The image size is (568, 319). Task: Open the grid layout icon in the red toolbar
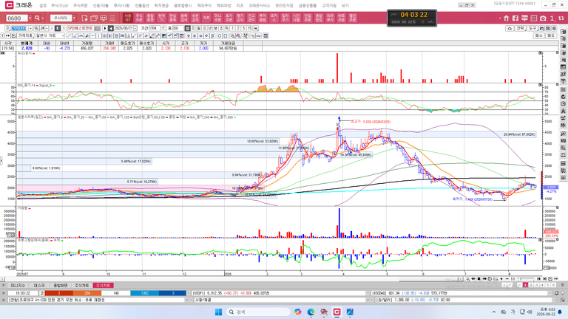tap(533, 18)
